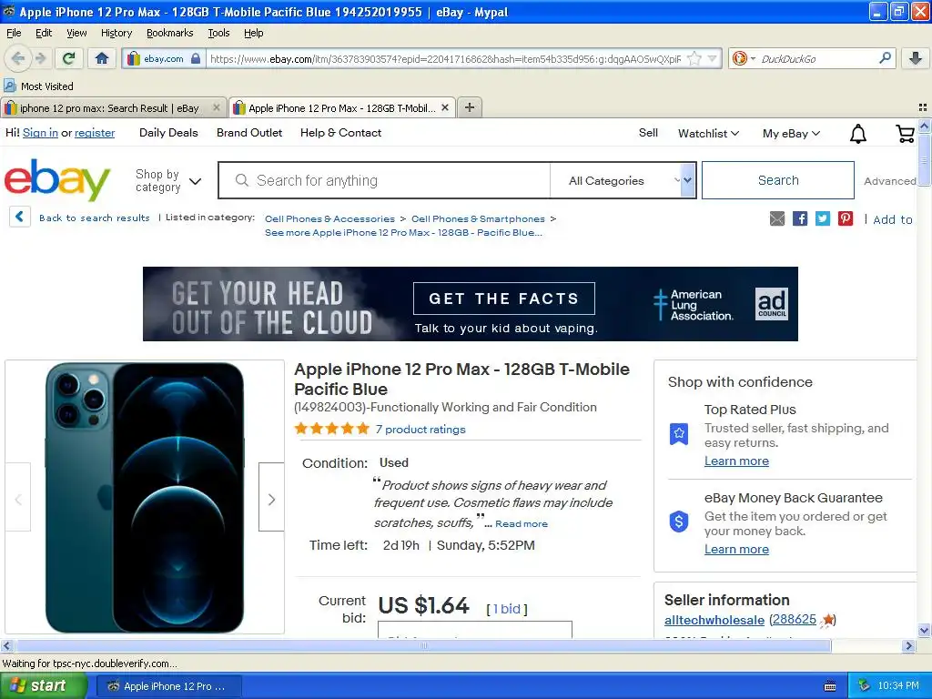
Task: Close the Apple iPhone 12 Pro Max tab
Action: click(444, 107)
